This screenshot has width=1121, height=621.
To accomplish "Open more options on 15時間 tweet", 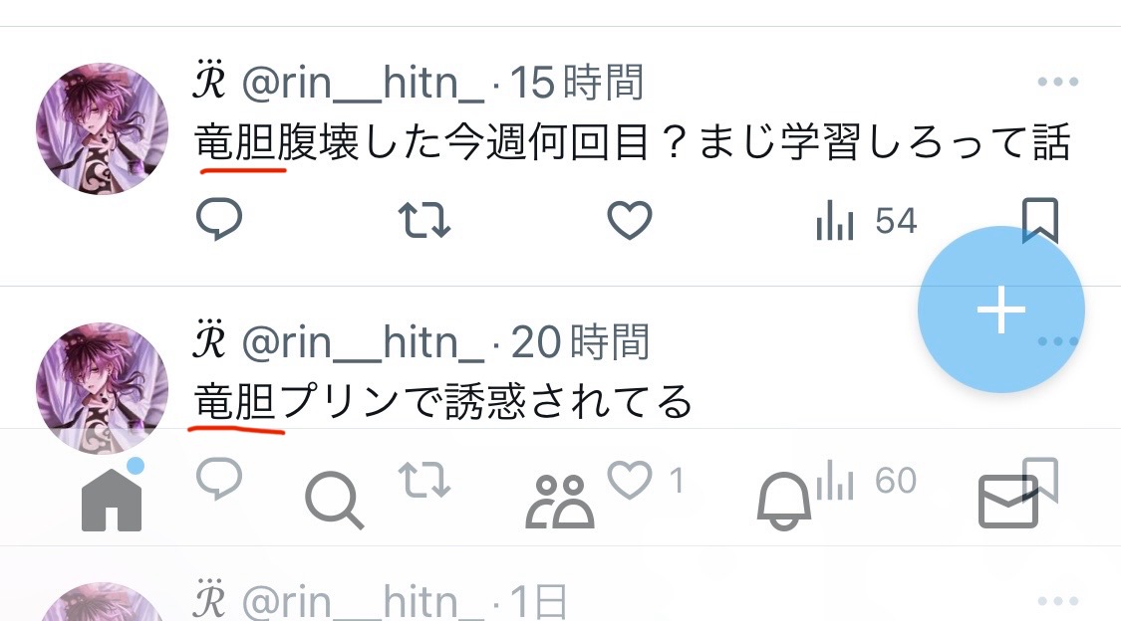I will tap(1057, 82).
